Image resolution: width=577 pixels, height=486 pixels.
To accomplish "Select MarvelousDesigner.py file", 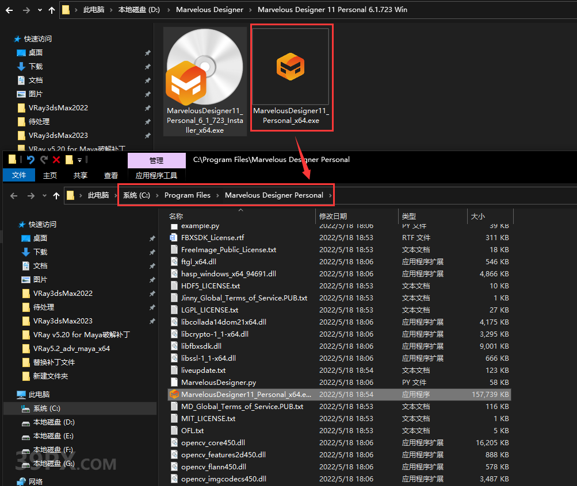I will coord(218,383).
